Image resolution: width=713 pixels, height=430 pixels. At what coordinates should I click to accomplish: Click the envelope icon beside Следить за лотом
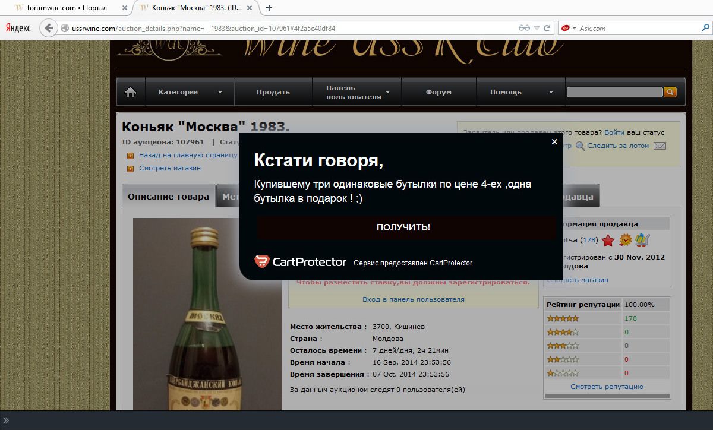pos(660,146)
